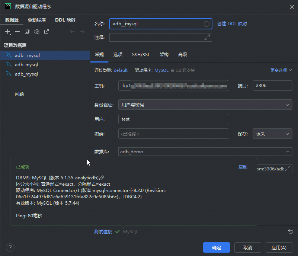Viewport: 298px width, 256px height.
Task: Click the pencil edit icon after DBMS version
Action: pyautogui.click(x=102, y=178)
